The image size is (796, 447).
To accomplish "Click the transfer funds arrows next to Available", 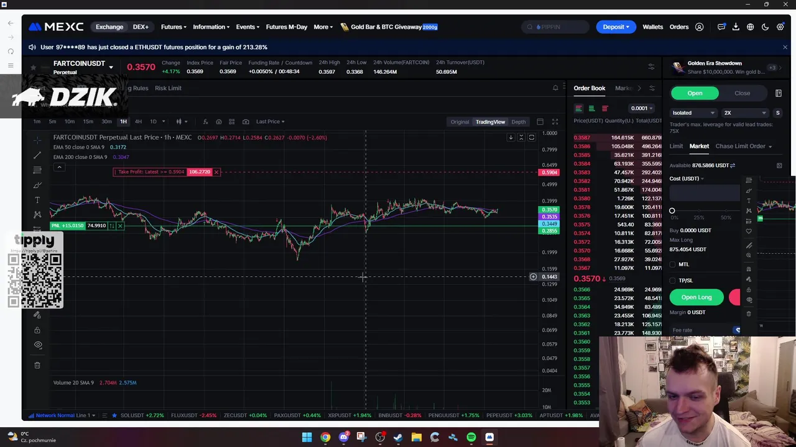I will coord(733,165).
